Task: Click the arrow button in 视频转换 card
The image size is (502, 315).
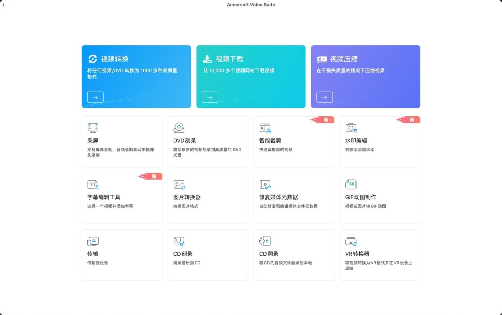Action: point(95,97)
